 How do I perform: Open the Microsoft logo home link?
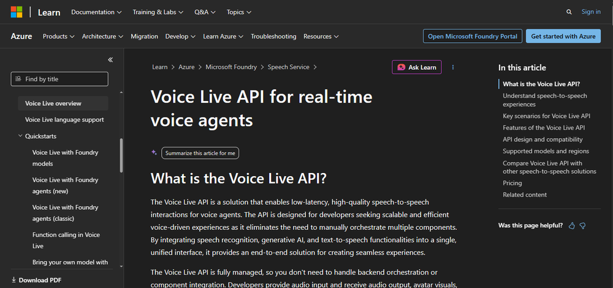[x=17, y=12]
